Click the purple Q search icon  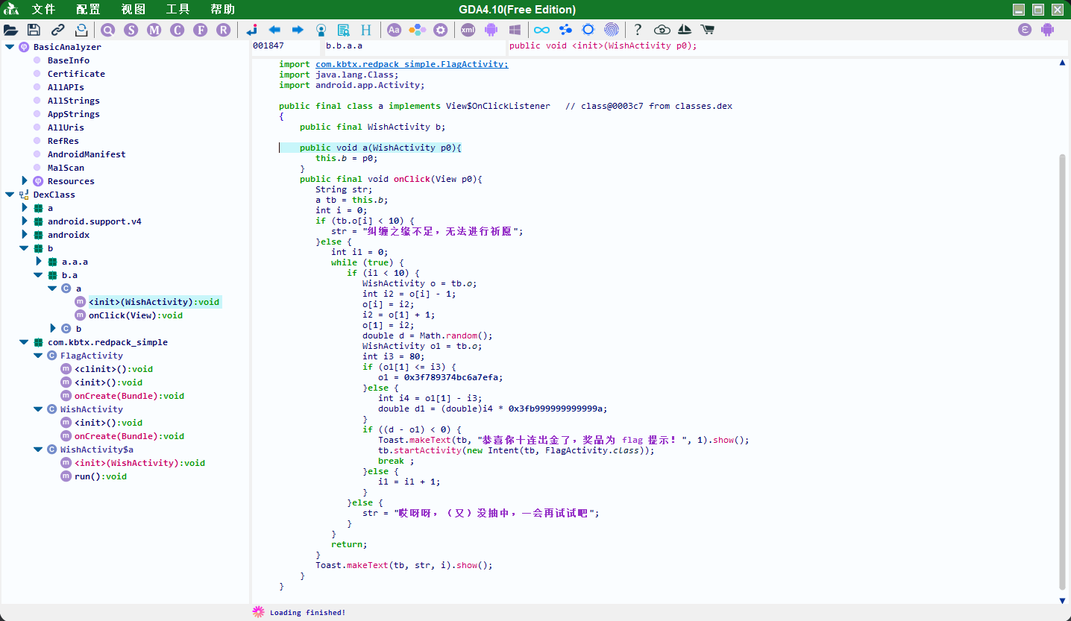(108, 30)
